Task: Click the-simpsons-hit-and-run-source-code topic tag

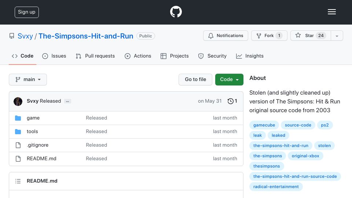Action: (x=295, y=176)
